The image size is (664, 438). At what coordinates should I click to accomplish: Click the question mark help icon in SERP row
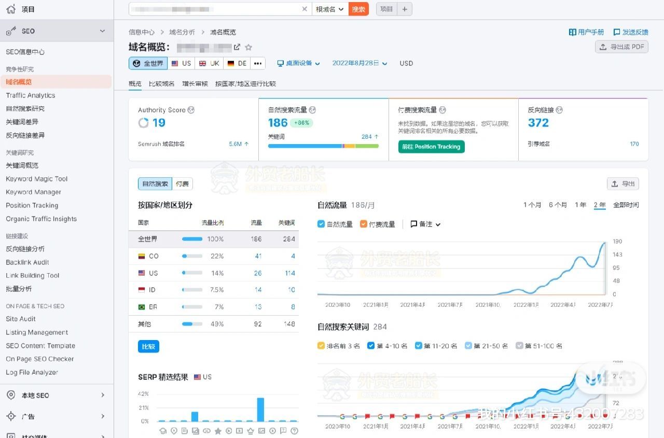[294, 431]
